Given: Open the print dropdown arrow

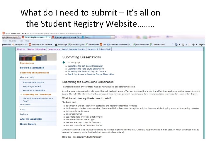Looking at the screenshot, I should tap(196, 44).
